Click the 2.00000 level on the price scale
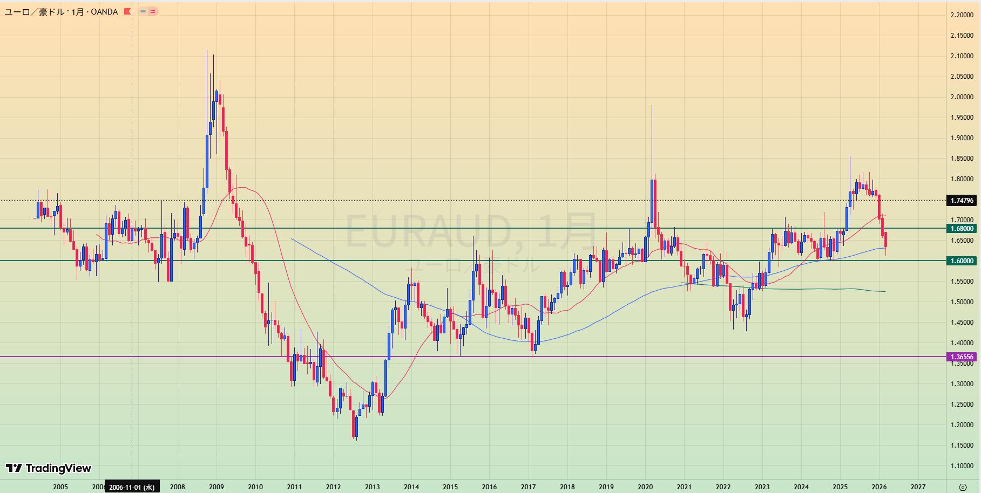The height and width of the screenshot is (493, 981). (962, 97)
